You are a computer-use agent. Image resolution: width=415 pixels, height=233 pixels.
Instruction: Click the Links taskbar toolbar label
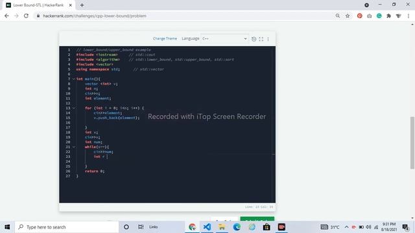[x=154, y=227]
